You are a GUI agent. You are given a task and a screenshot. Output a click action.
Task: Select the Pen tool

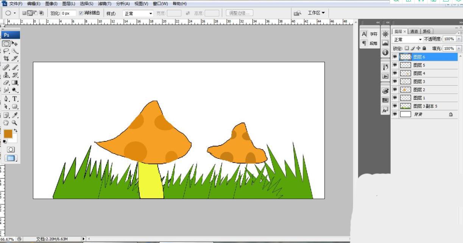coord(6,99)
